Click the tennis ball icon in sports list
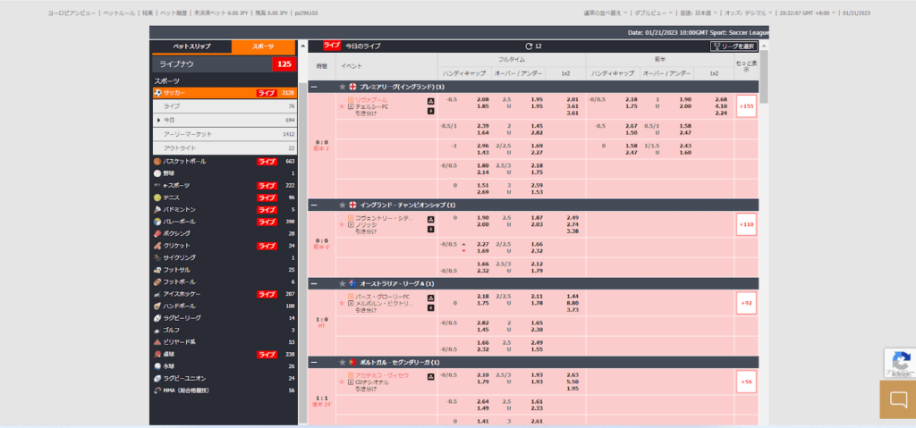 (x=157, y=197)
